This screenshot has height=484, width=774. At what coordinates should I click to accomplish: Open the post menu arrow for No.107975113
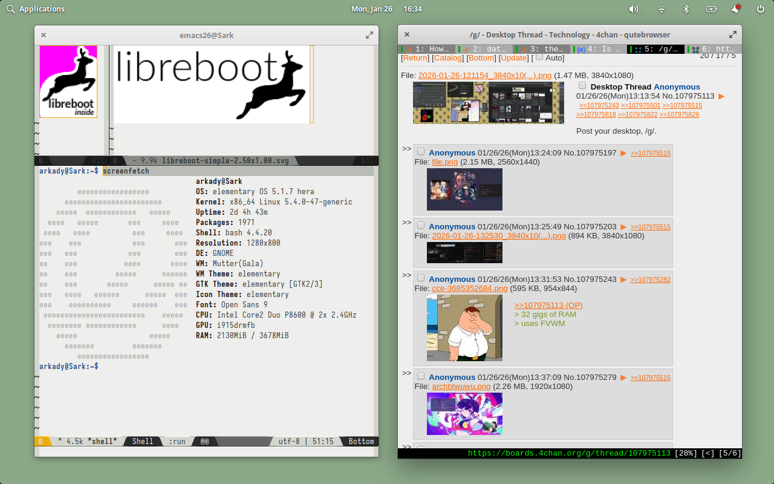[721, 96]
